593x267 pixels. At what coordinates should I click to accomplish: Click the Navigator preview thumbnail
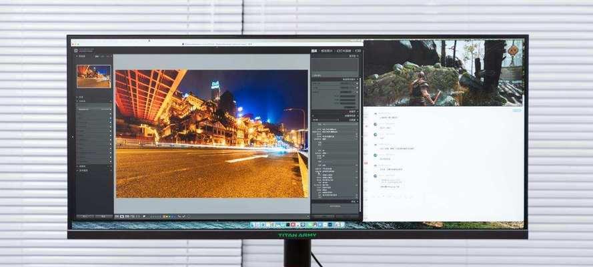pyautogui.click(x=94, y=76)
